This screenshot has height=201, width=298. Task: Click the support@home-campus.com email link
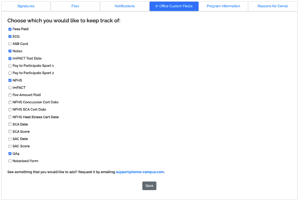140,172
